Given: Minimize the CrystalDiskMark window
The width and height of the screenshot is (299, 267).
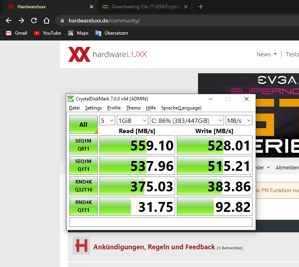Looking at the screenshot, I should point(211,99).
